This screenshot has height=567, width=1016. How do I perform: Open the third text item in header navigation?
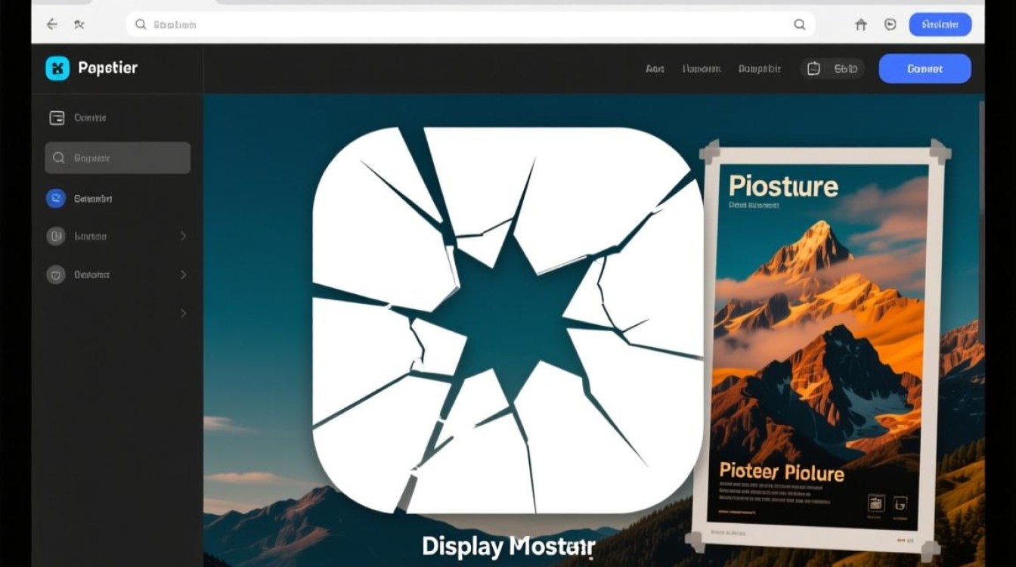(x=759, y=69)
